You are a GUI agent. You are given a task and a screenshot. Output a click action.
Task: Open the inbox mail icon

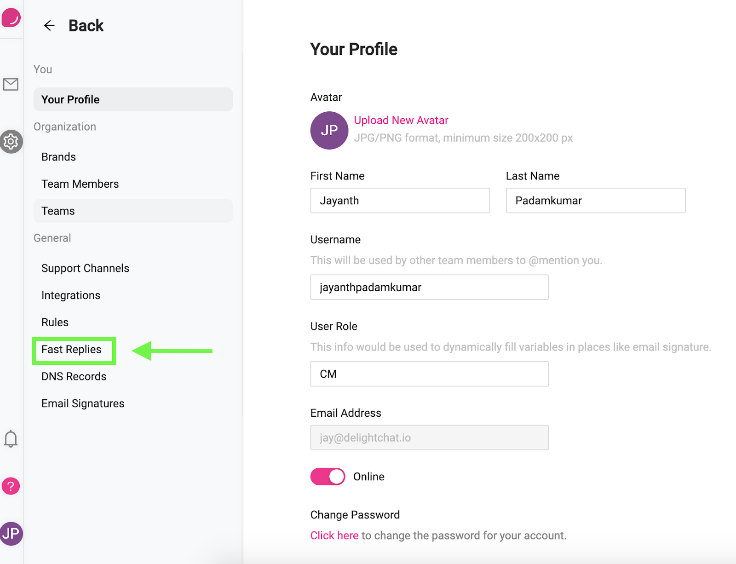point(11,84)
